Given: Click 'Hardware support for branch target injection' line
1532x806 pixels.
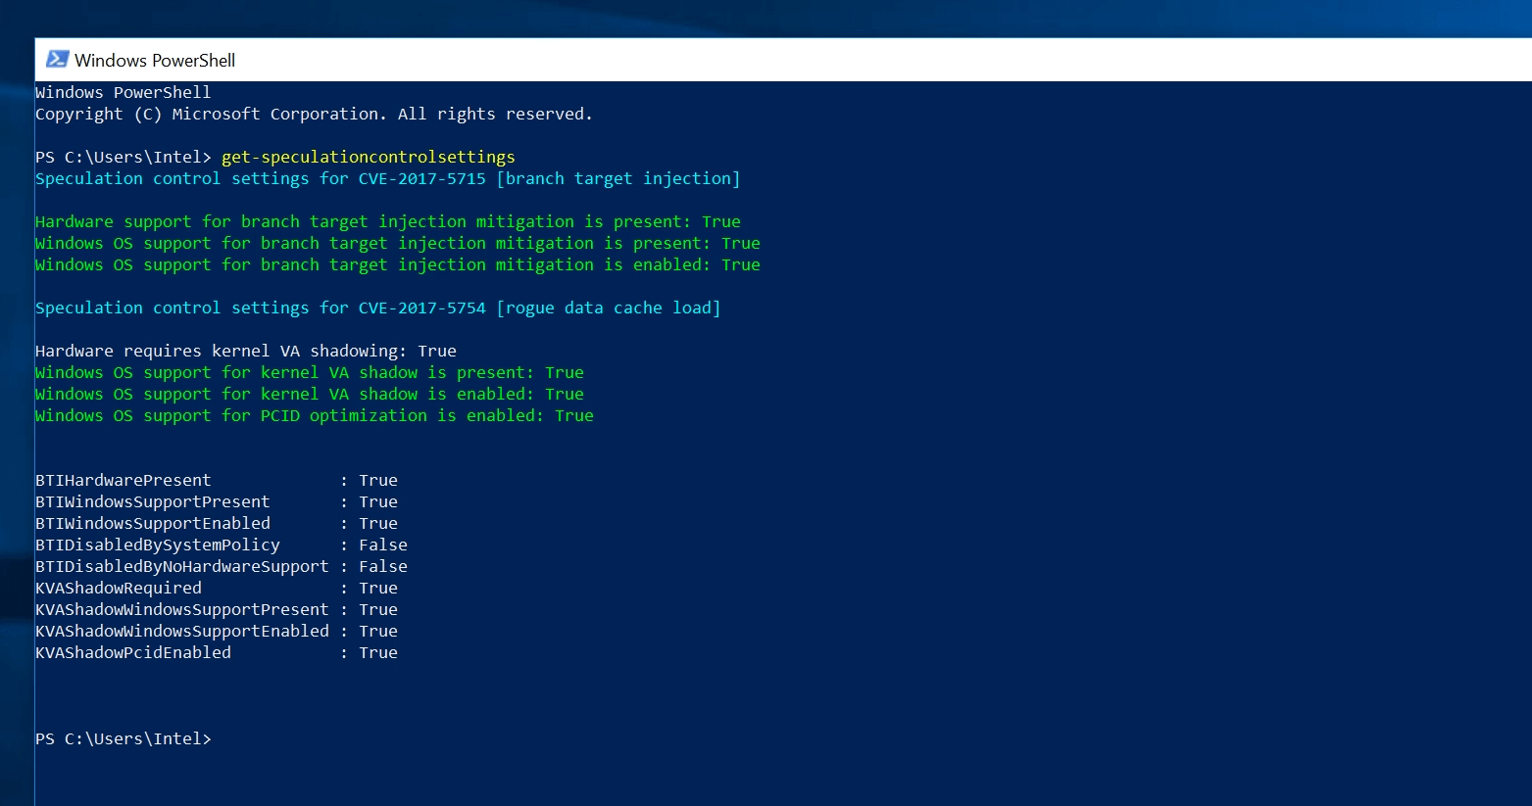Looking at the screenshot, I should [388, 222].
